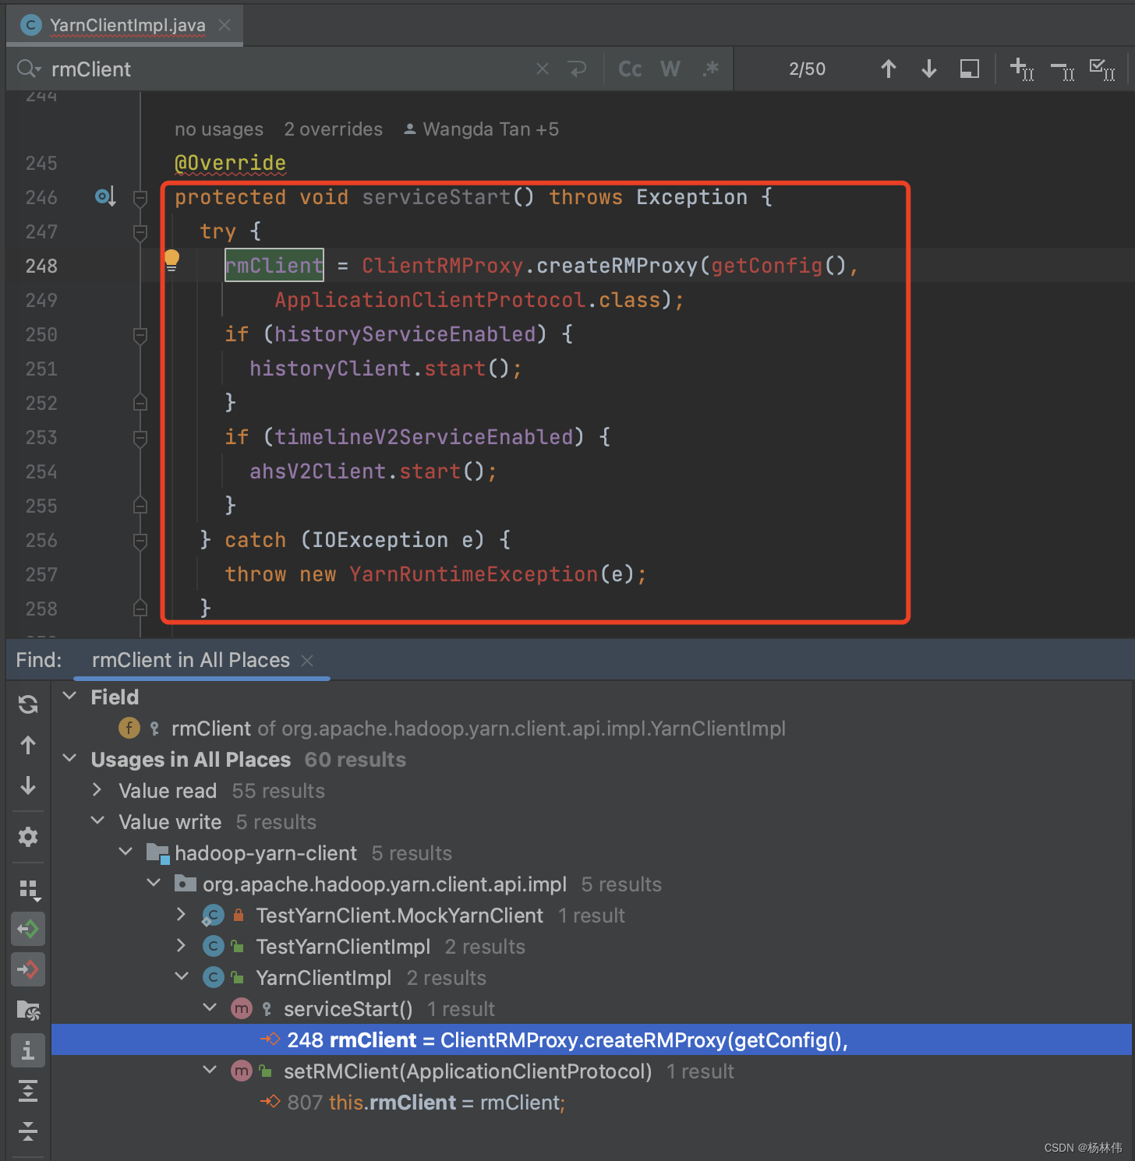
Task: Go to previous search occurrence
Action: [x=889, y=69]
